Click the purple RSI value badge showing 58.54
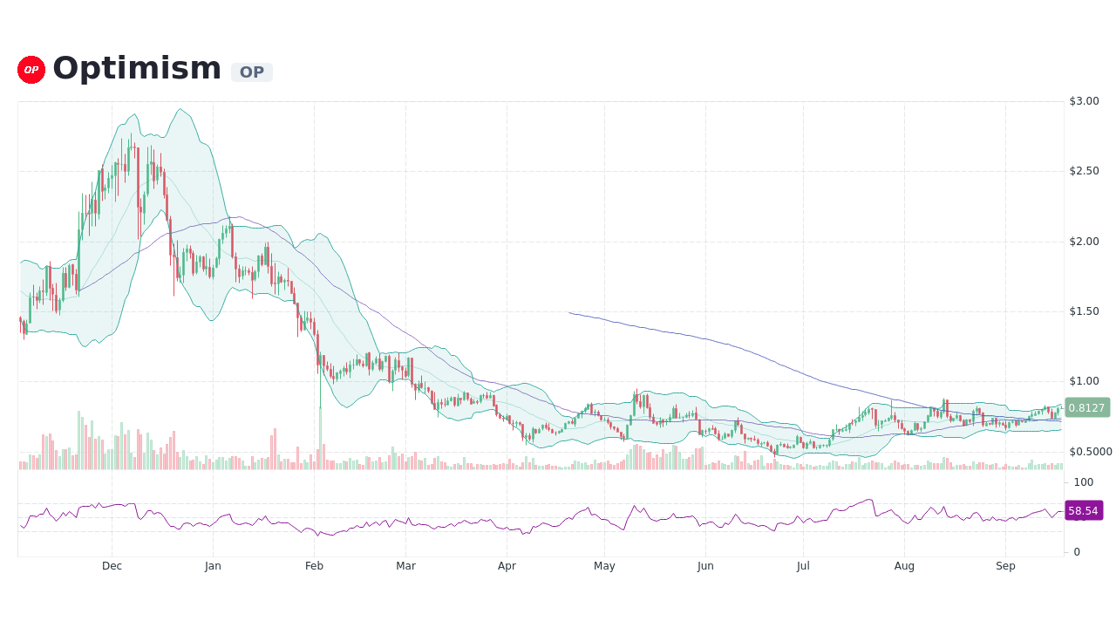The image size is (1116, 628). pyautogui.click(x=1083, y=511)
